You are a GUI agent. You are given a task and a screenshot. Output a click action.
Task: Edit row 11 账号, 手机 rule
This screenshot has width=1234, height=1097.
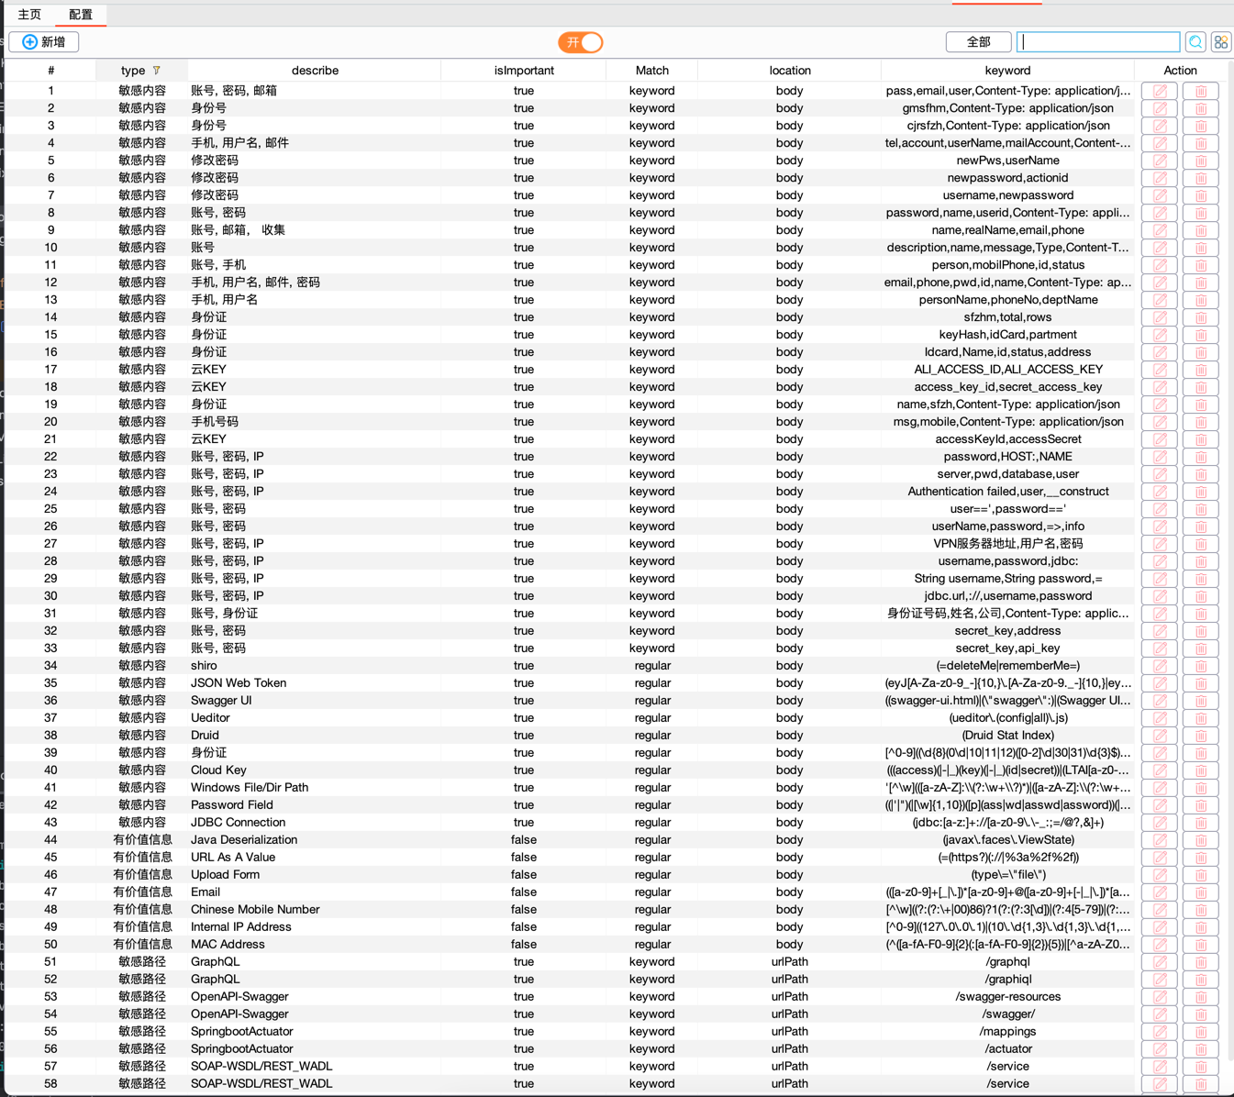point(1160,265)
